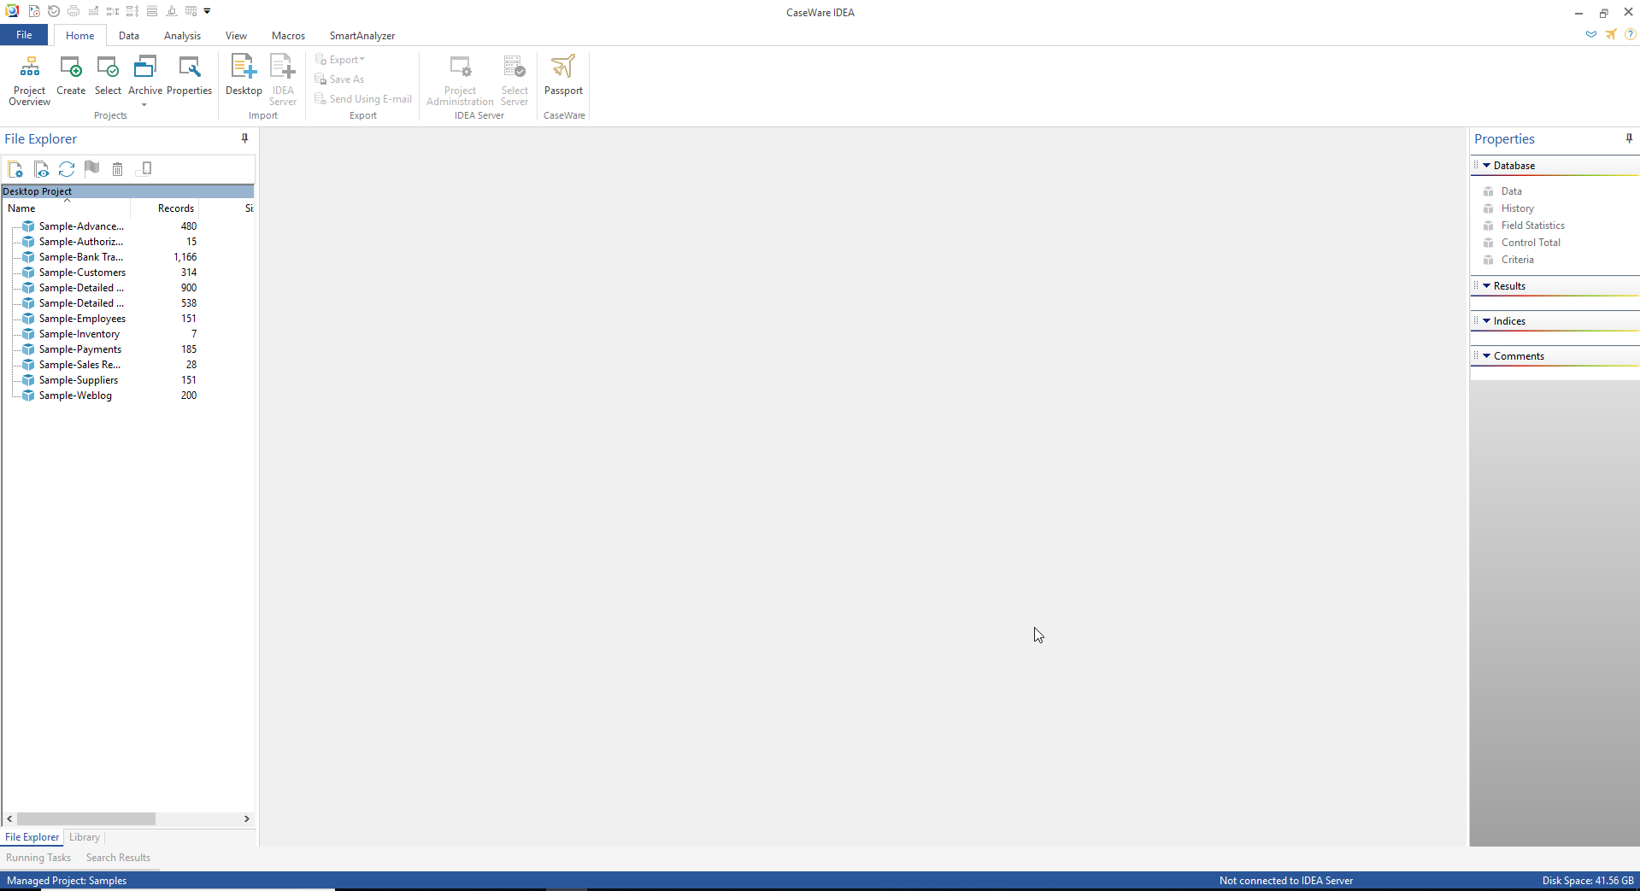
Task: Open the Running Tasks tab
Action: (38, 858)
